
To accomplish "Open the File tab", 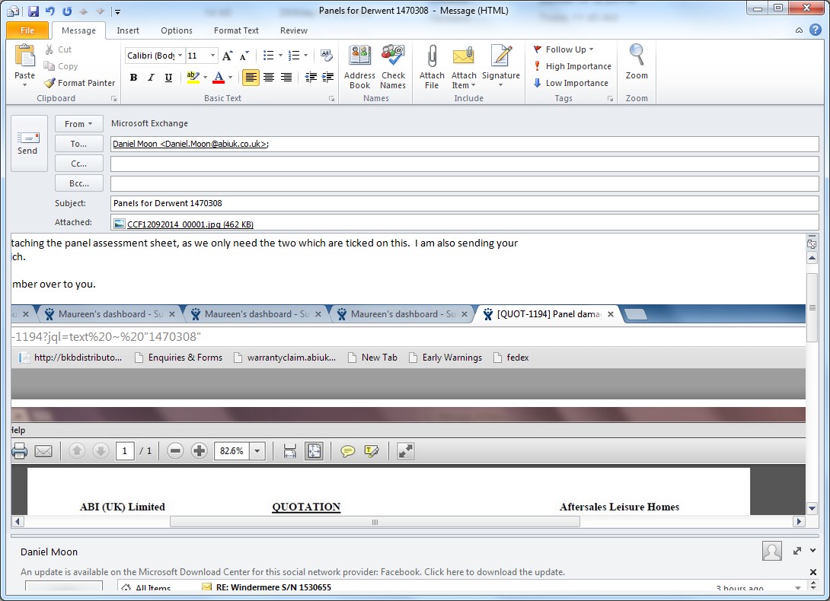I will tap(27, 30).
